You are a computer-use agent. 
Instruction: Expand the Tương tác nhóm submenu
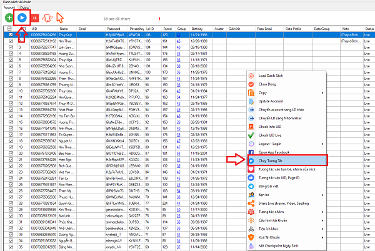(x=322, y=212)
